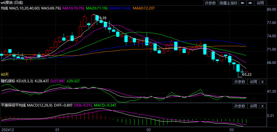Click the 77.00 price axis label
This screenshot has width=277, height=132.
click(272, 22)
